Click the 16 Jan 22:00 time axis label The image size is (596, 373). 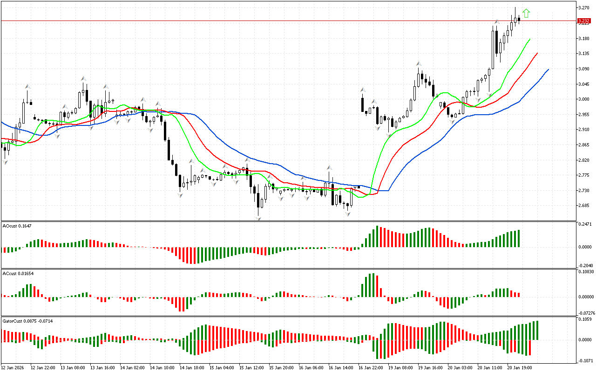coord(371,367)
